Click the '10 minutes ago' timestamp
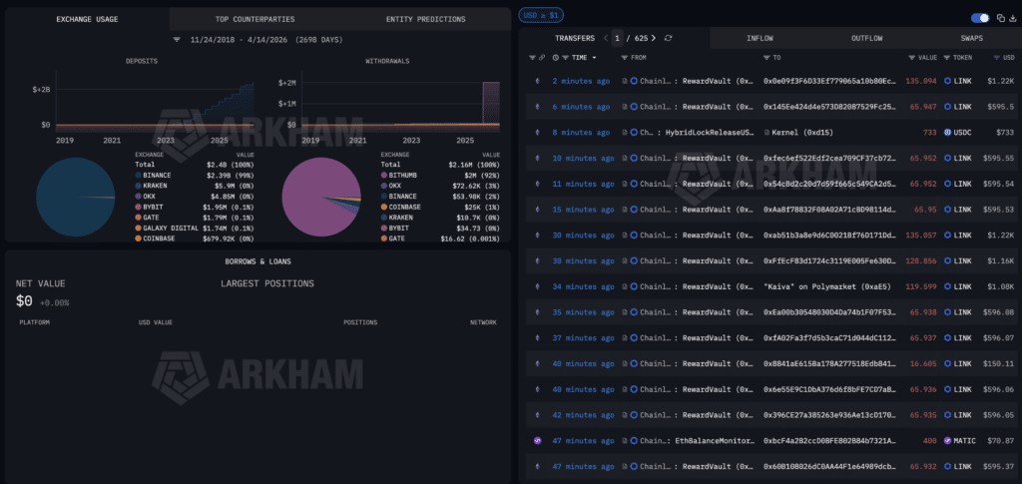 [x=583, y=159]
